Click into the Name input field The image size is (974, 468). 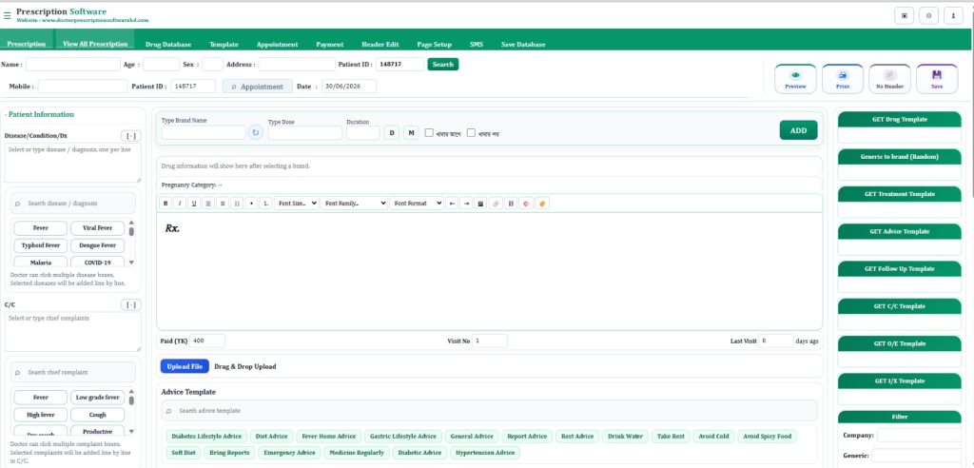point(72,64)
